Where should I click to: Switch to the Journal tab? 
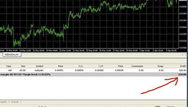pyautogui.click(x=15, y=102)
